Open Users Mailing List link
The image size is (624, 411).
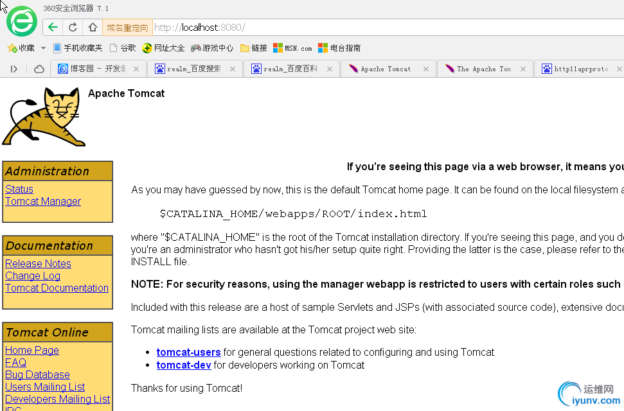pyautogui.click(x=45, y=387)
